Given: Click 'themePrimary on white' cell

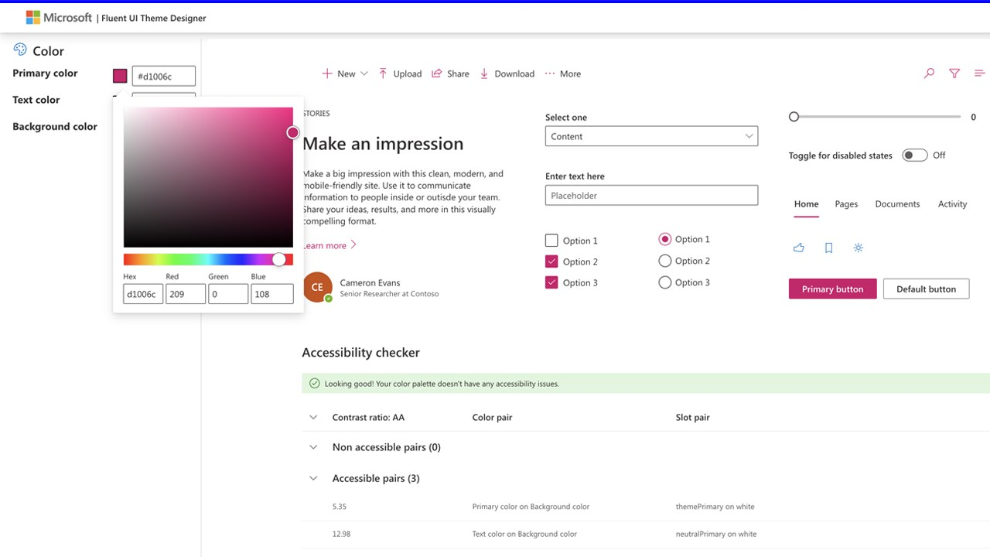Looking at the screenshot, I should point(715,507).
